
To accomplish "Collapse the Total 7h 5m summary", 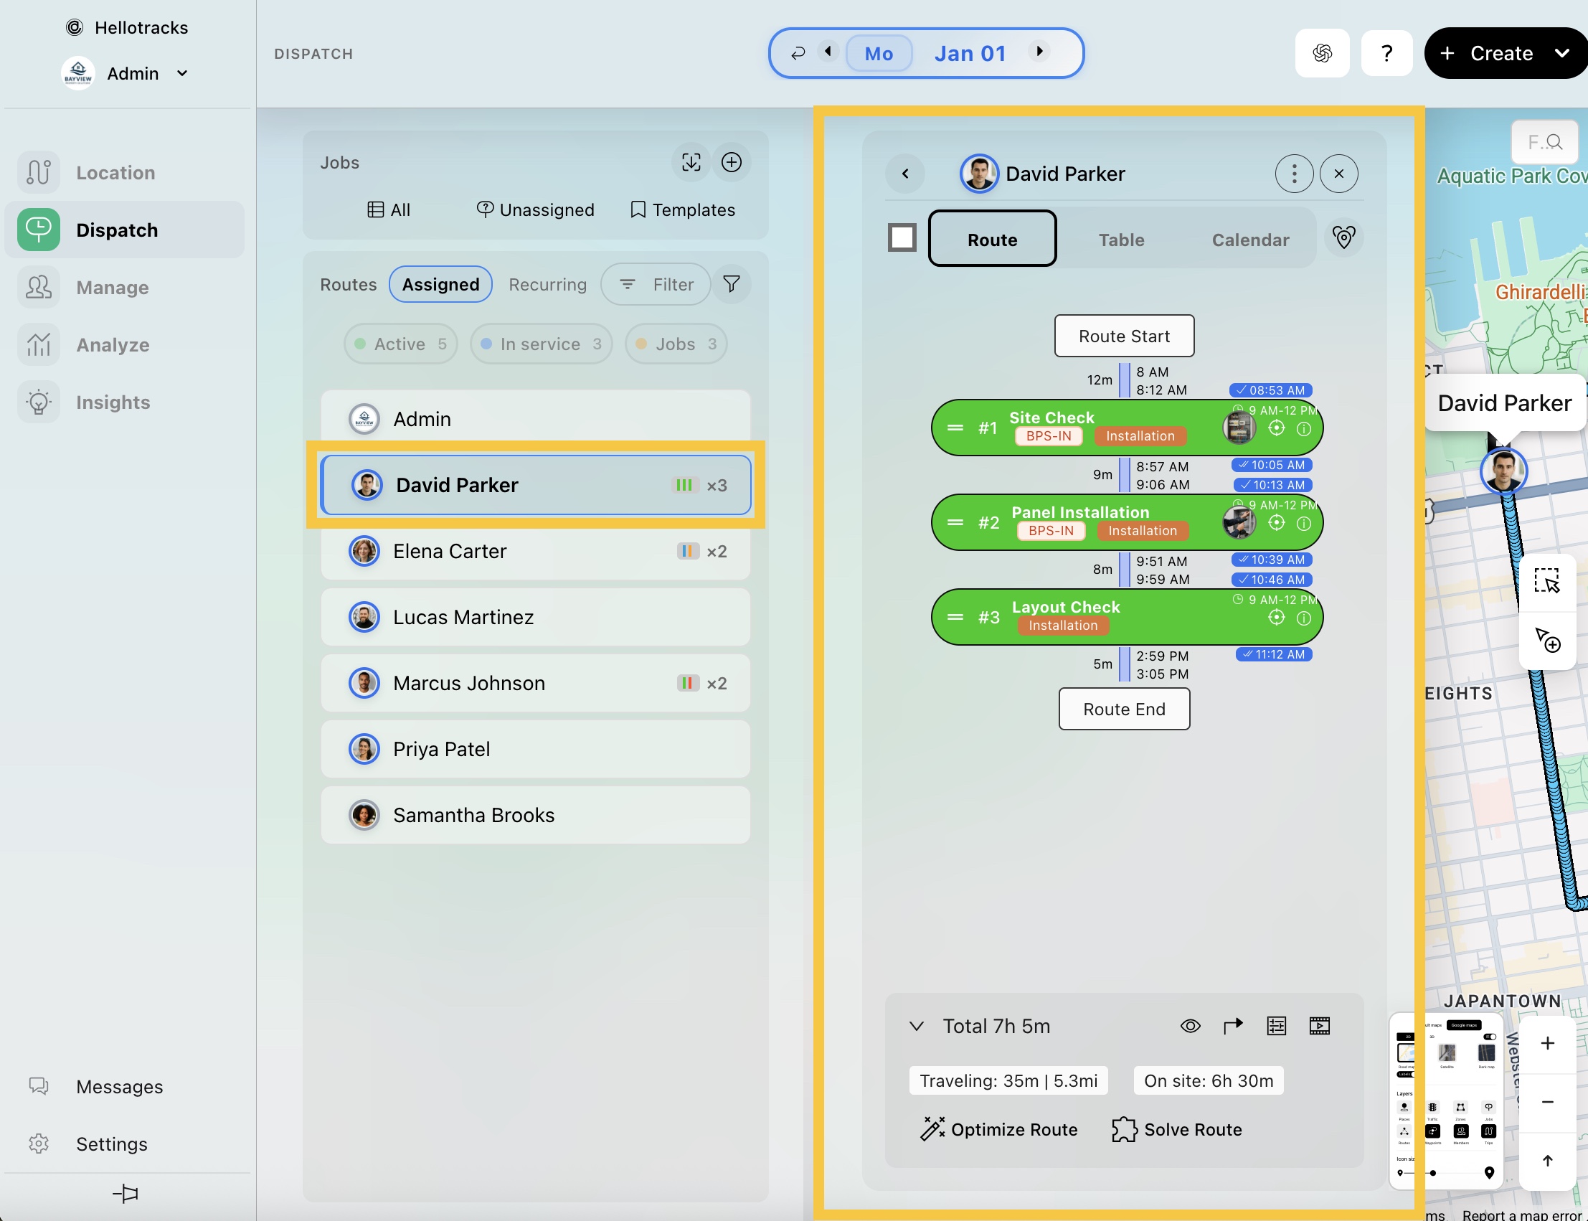I will tap(916, 1025).
